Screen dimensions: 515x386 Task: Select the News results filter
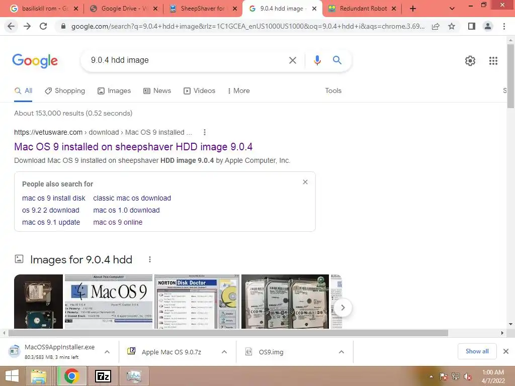click(x=157, y=90)
